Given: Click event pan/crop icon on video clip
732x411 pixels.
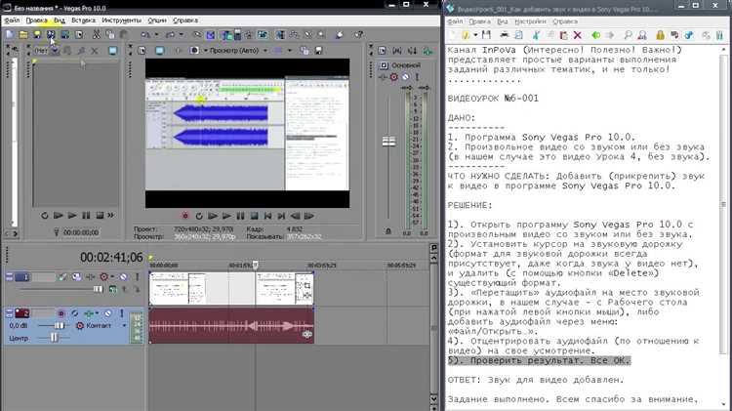Looking at the screenshot, I should [x=306, y=283].
